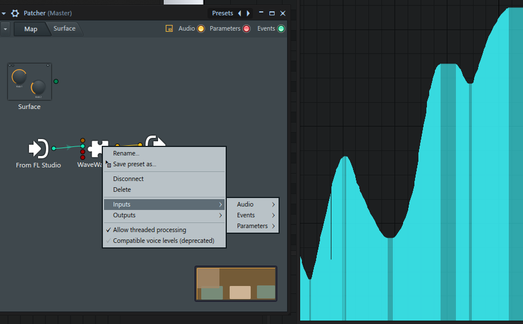Open the Presets button
The image size is (523, 324).
tap(222, 13)
